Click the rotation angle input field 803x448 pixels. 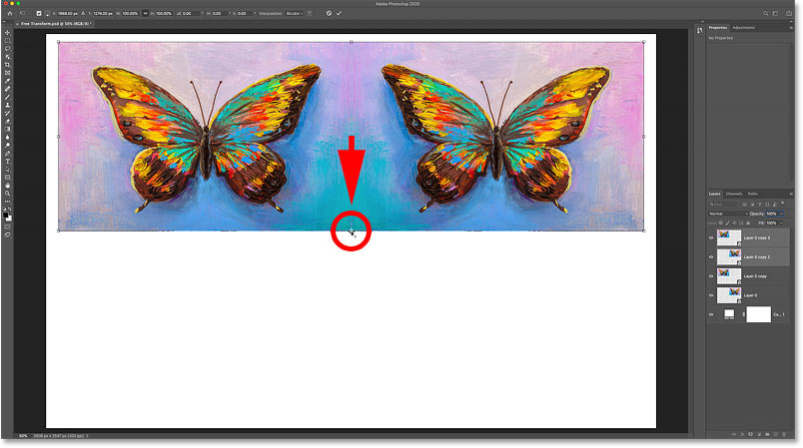pyautogui.click(x=191, y=13)
